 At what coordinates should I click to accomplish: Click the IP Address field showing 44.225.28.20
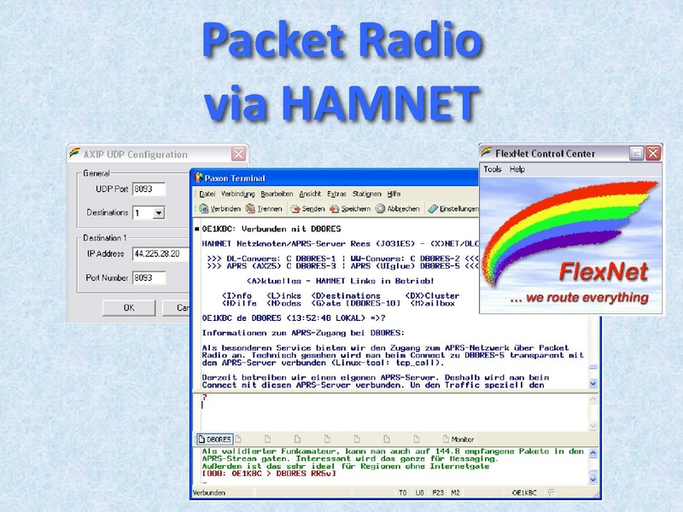(161, 253)
